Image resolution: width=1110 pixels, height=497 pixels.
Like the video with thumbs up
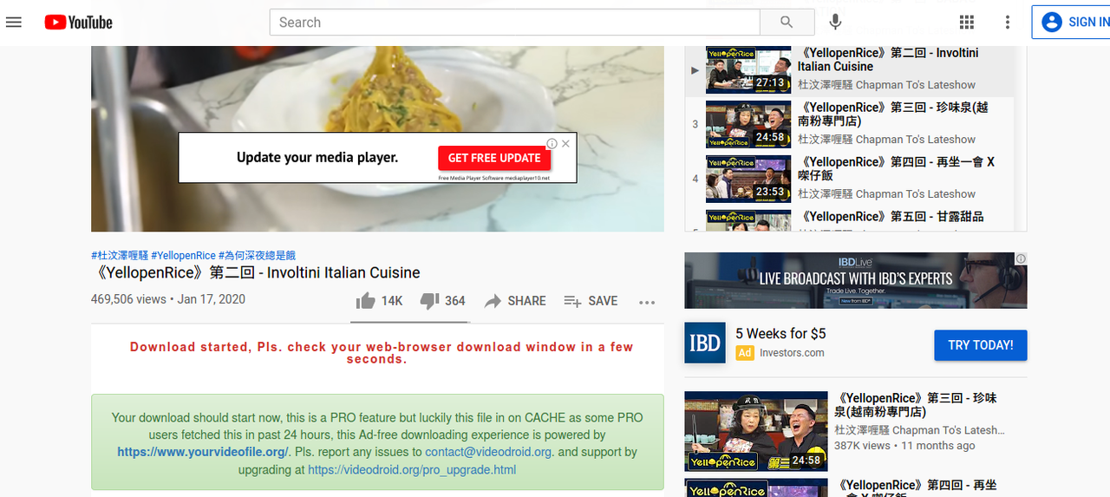tap(379, 301)
